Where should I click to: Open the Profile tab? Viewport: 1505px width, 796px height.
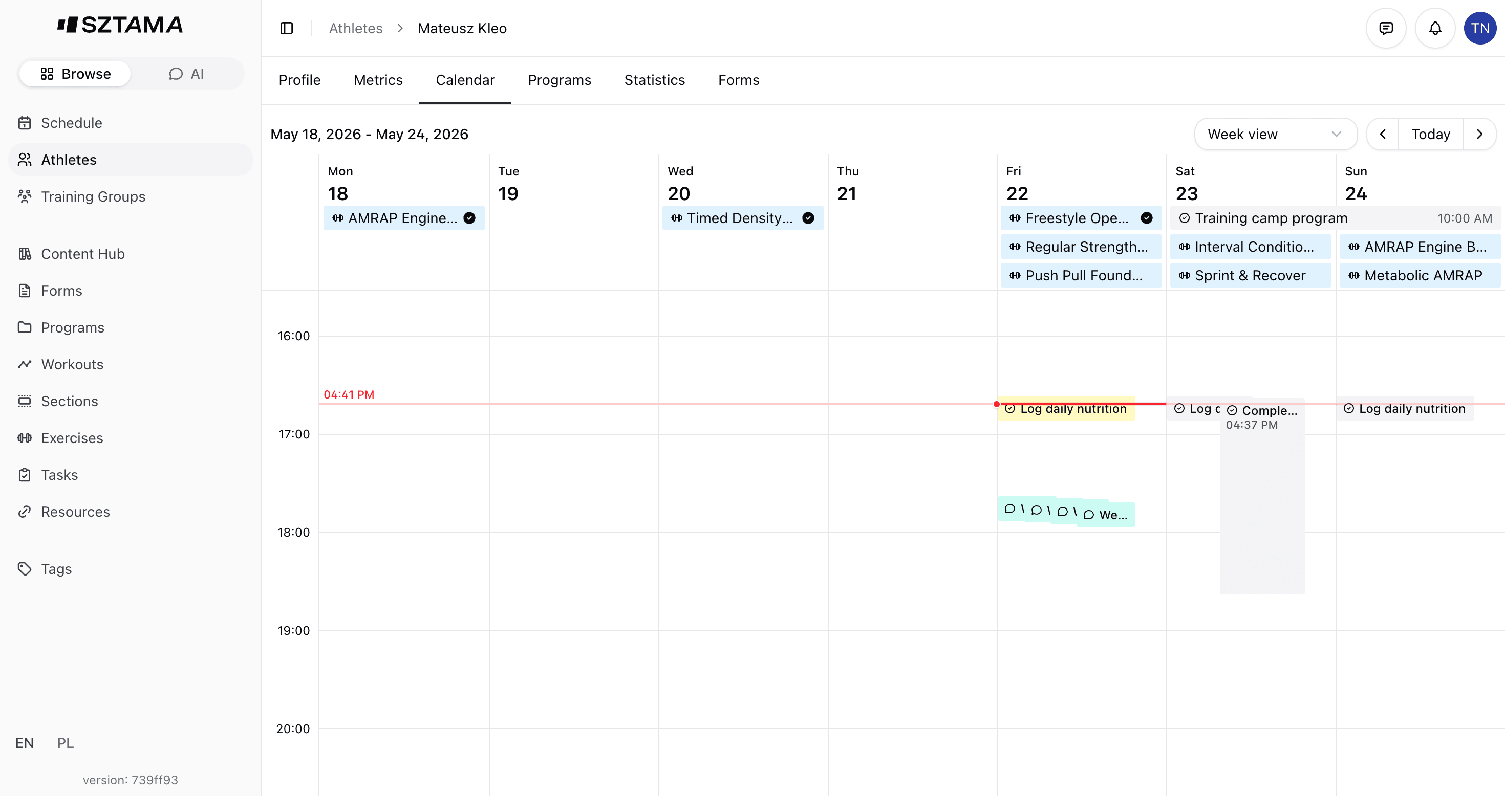[299, 80]
